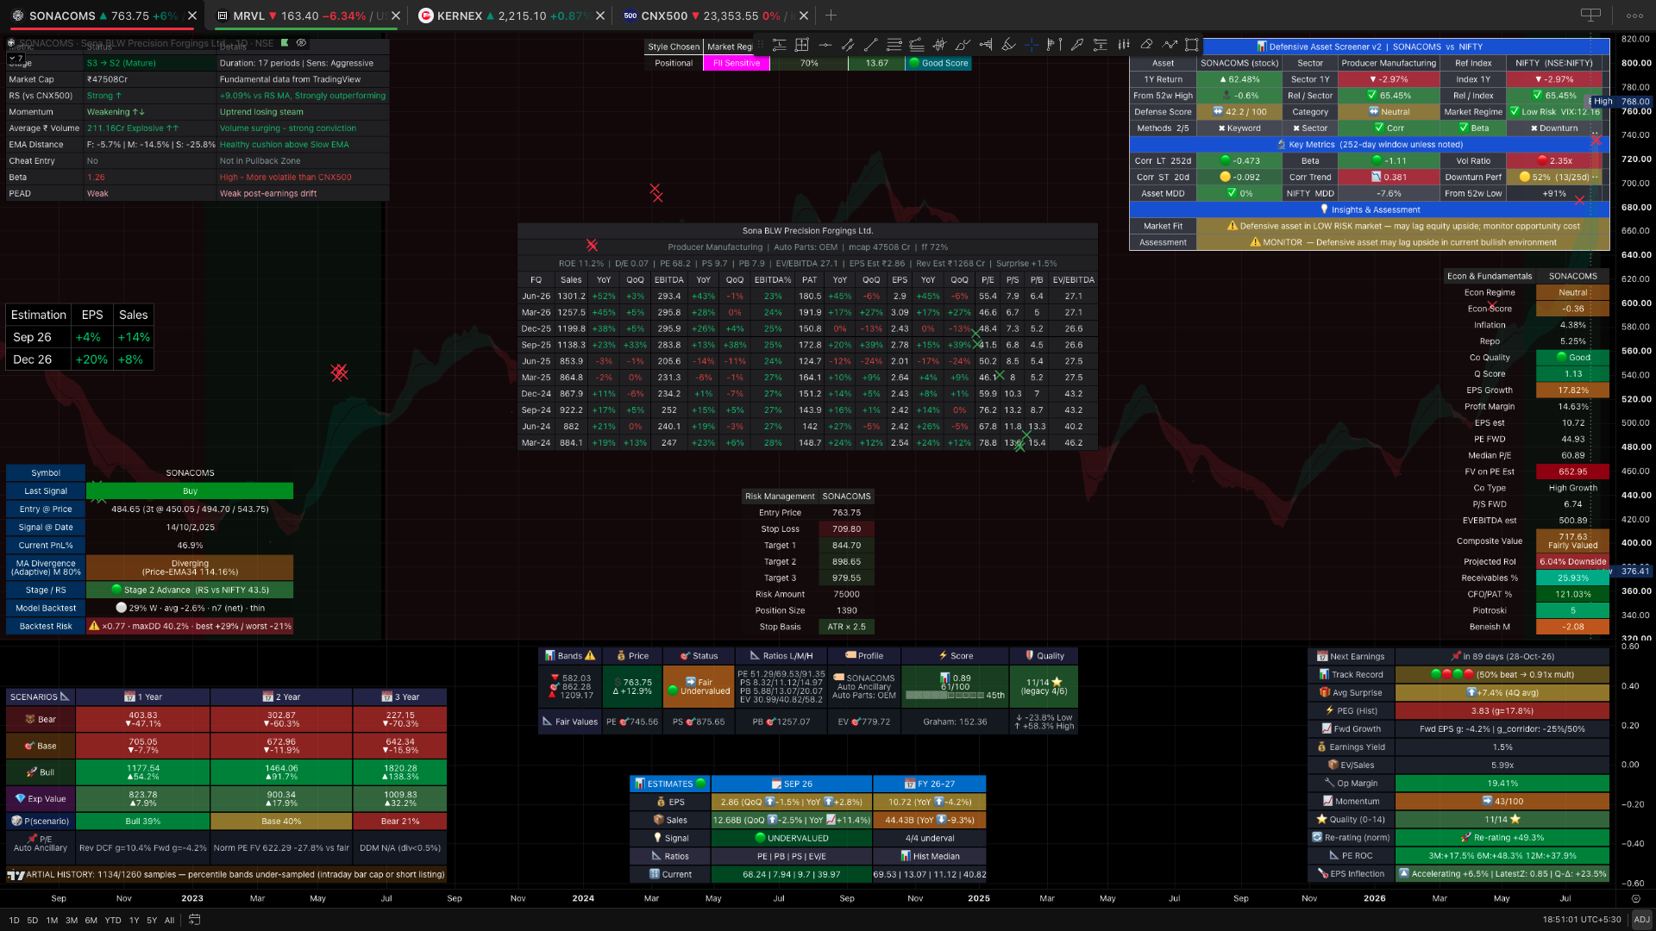The height and width of the screenshot is (931, 1656).
Task: Click the candlestick pattern icon in drawing toolbar
Action: 940,45
